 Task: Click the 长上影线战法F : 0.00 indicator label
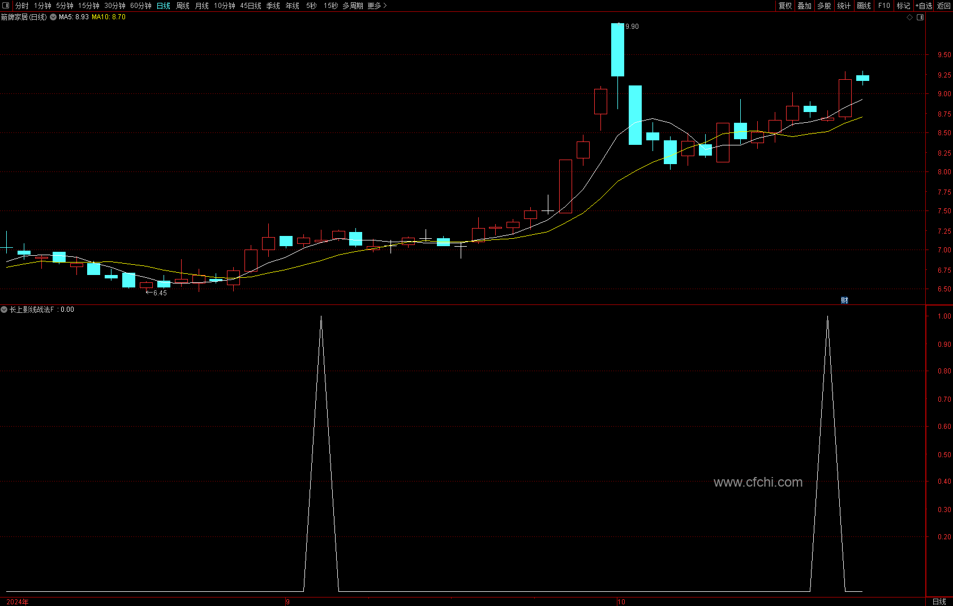(x=42, y=310)
